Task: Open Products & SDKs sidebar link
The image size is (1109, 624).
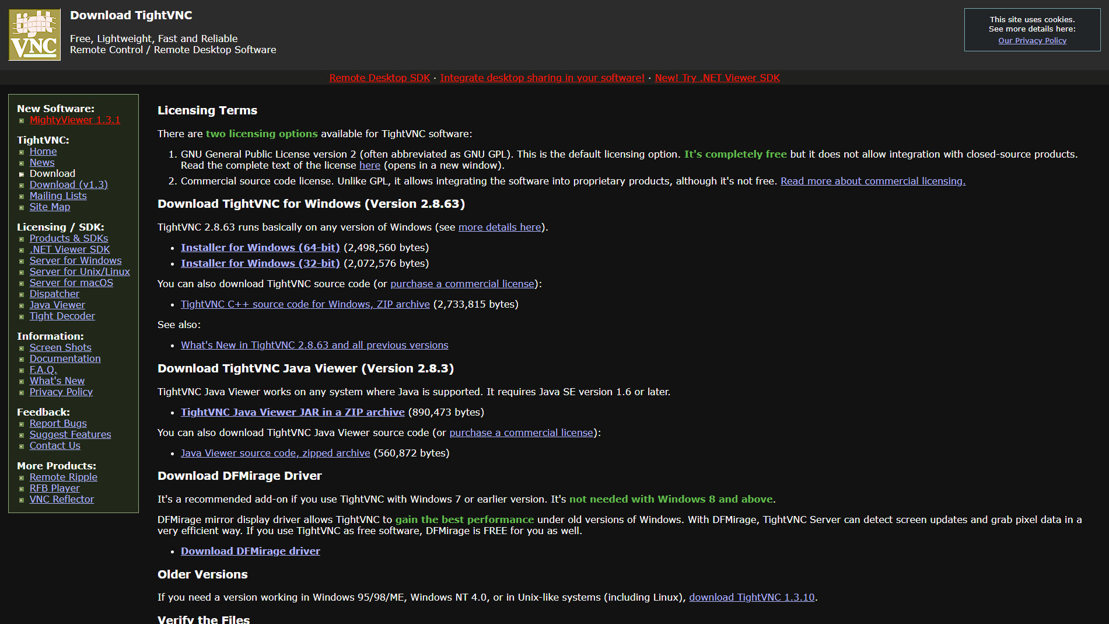Action: click(x=69, y=238)
